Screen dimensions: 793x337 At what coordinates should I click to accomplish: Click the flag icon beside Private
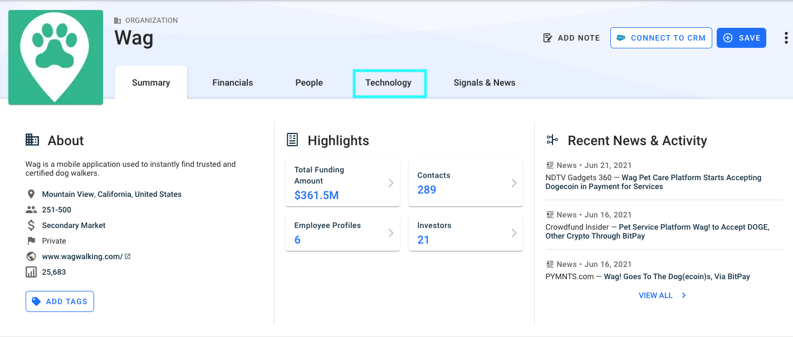coord(31,241)
